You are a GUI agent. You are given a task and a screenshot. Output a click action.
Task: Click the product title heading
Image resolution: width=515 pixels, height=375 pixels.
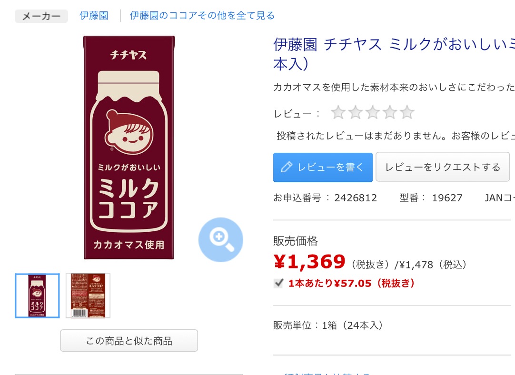(x=394, y=54)
